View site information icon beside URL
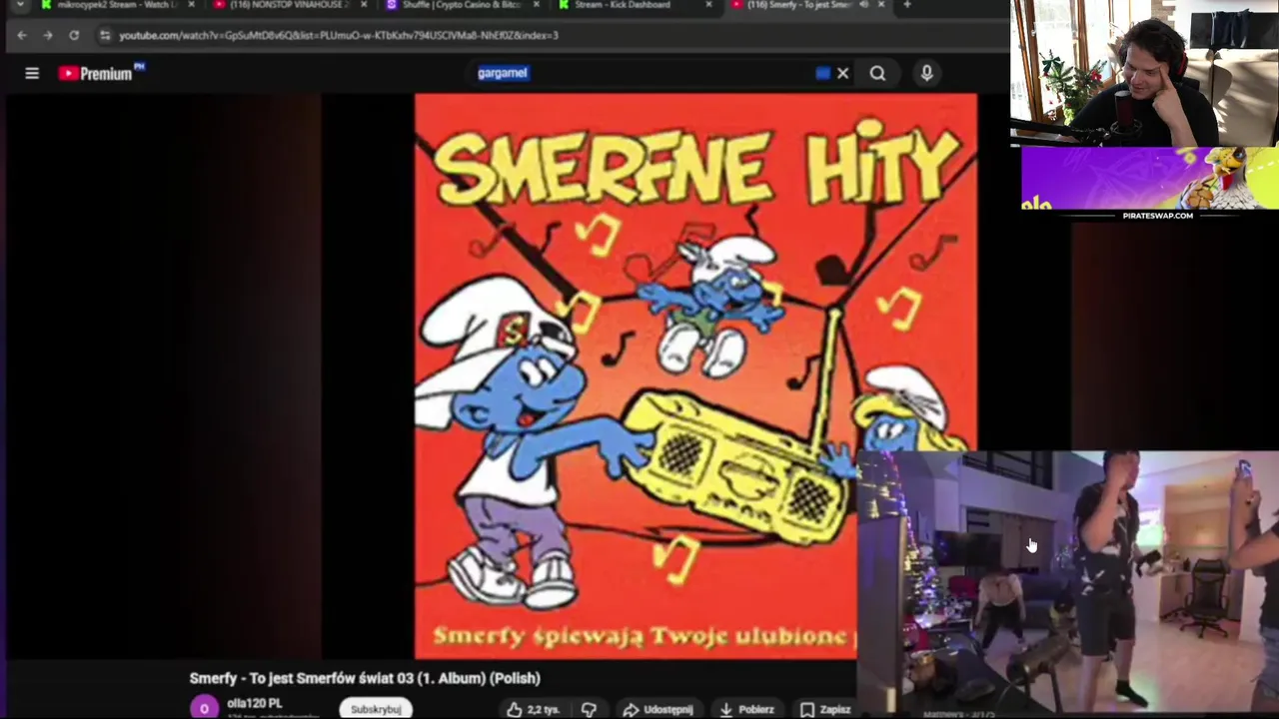Image resolution: width=1279 pixels, height=719 pixels. point(105,35)
